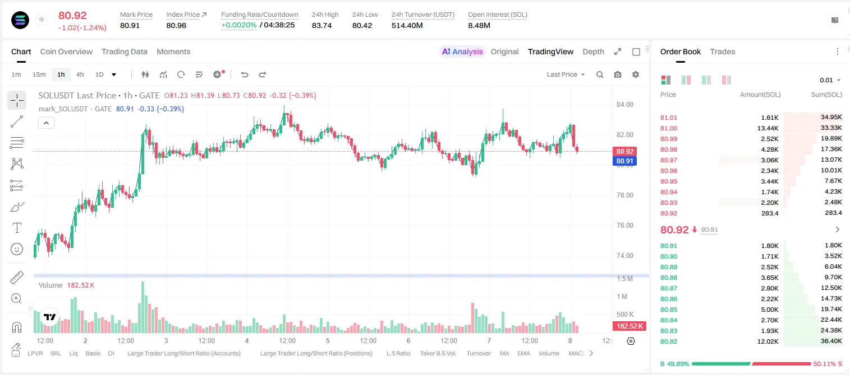Screen dimensions: 850x375
Task: Select the 4h timeframe interval
Action: click(80, 74)
